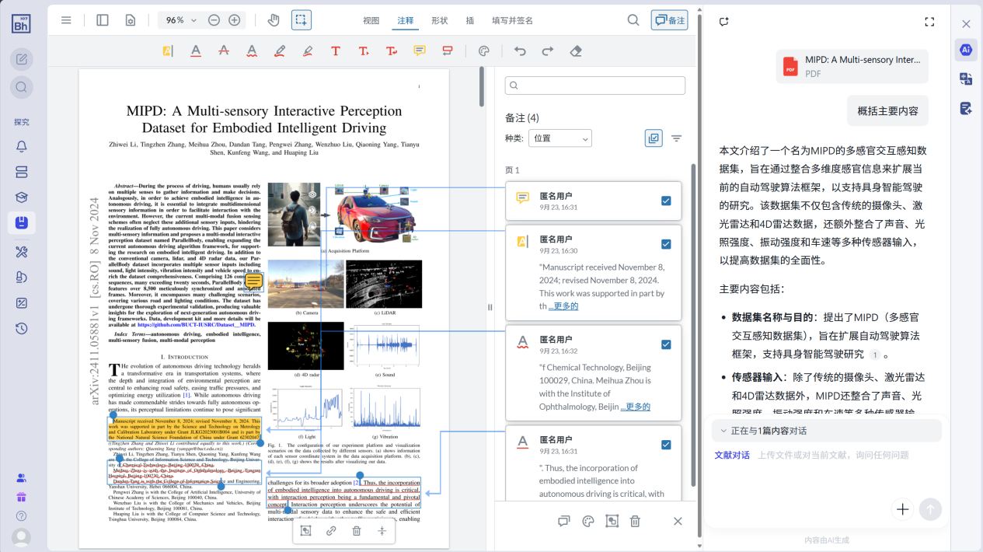The height and width of the screenshot is (552, 983).
Task: Click the undo arrow icon
Action: pos(520,51)
